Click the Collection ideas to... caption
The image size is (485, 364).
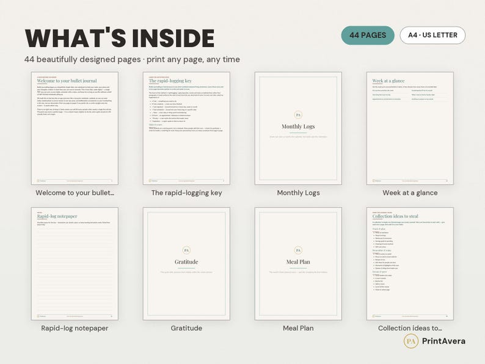[410, 328]
